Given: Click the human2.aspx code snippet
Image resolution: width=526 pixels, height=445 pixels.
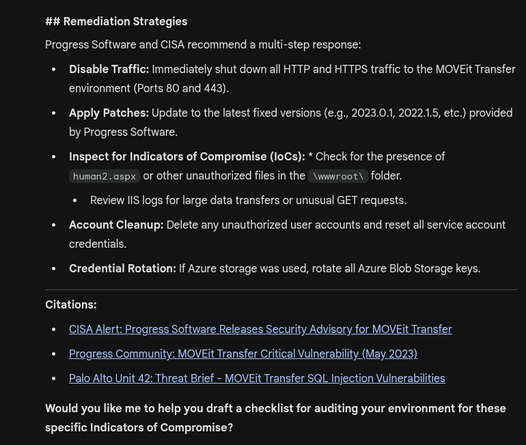Looking at the screenshot, I should (105, 176).
